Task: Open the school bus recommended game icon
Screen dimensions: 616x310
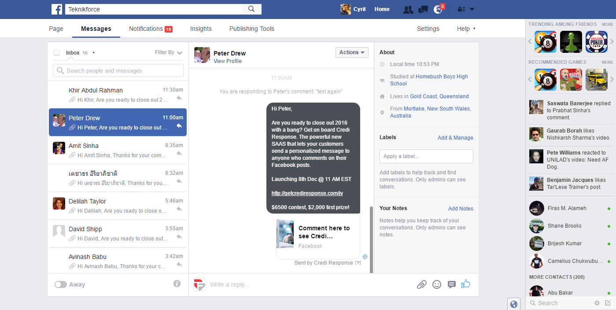Action: 597,80
